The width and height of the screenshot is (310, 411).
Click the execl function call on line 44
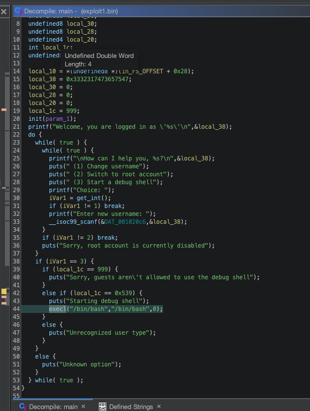pos(57,309)
